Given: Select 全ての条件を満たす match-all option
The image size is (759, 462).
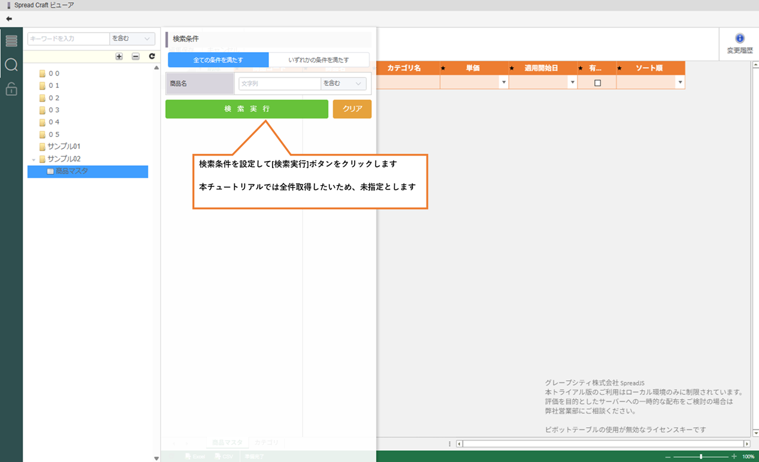Looking at the screenshot, I should click(x=218, y=60).
